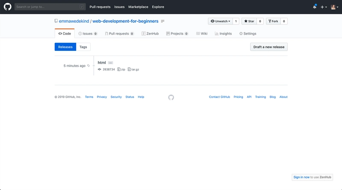Open Contact GitHub footer link

click(x=219, y=97)
